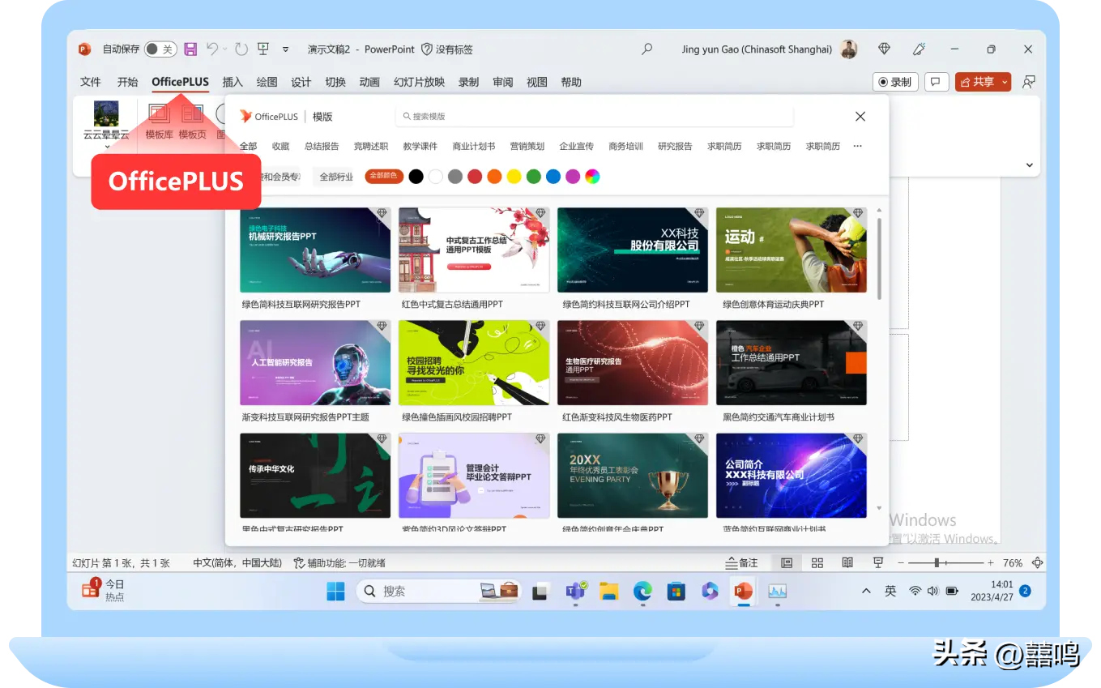Click the 搜索模版 template search field

pyautogui.click(x=595, y=117)
